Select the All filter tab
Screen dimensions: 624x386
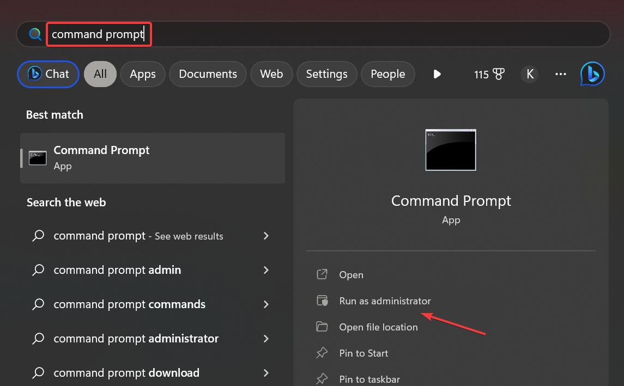point(100,74)
